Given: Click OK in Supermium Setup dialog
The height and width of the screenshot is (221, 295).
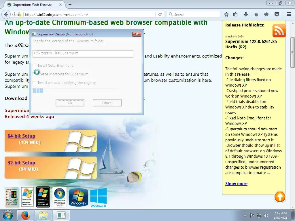Looking at the screenshot, I should (70, 103).
